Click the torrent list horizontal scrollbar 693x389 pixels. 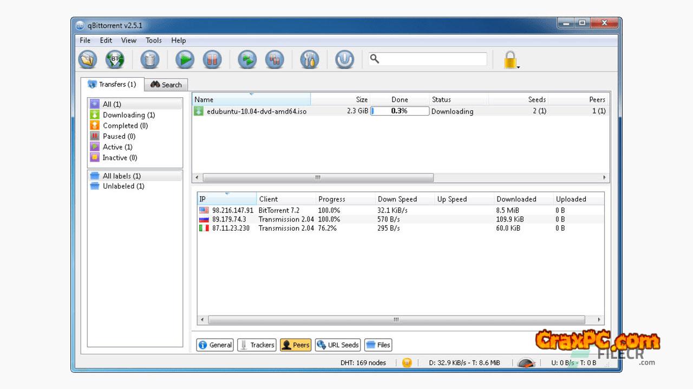318,177
